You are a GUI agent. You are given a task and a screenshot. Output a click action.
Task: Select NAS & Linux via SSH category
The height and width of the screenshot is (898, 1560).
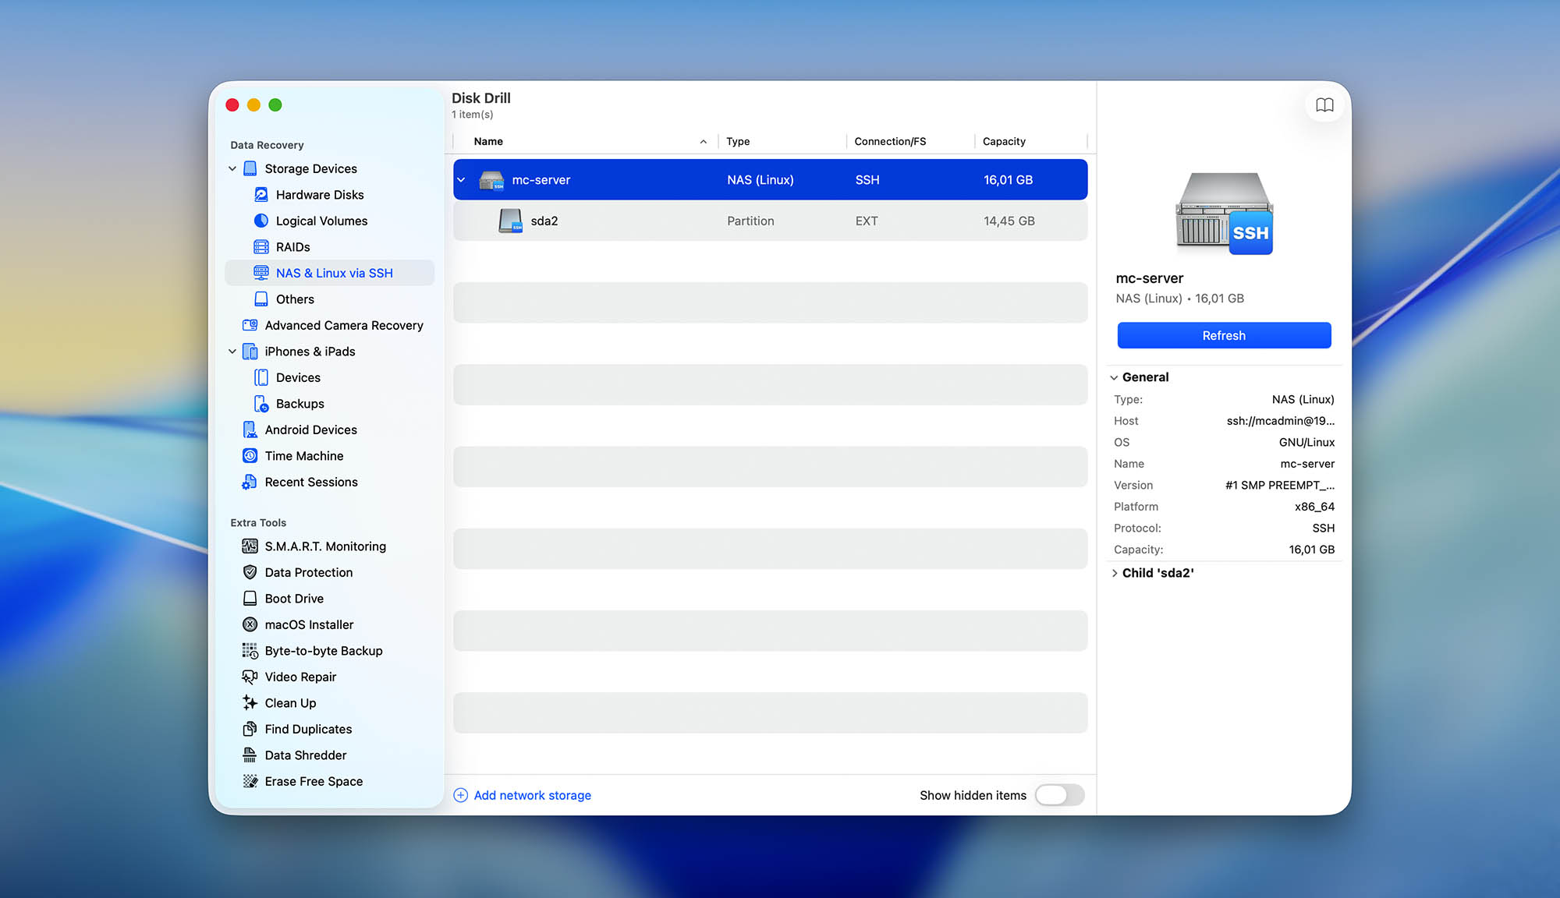[x=334, y=273]
